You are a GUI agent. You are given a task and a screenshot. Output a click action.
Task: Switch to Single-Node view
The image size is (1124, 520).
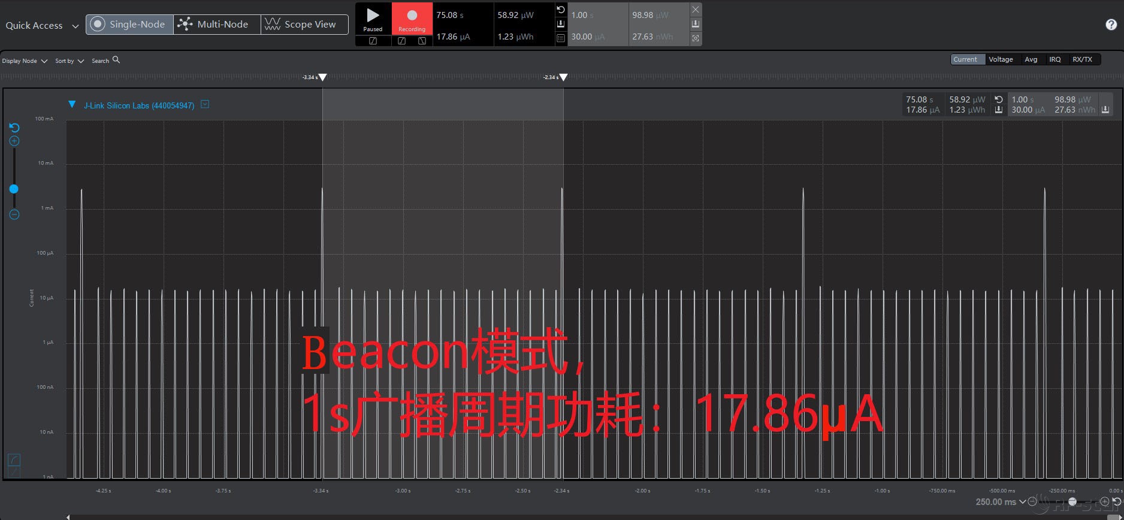(129, 25)
